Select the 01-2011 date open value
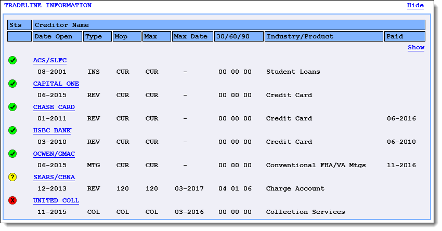The width and height of the screenshot is (442, 231). point(52,118)
